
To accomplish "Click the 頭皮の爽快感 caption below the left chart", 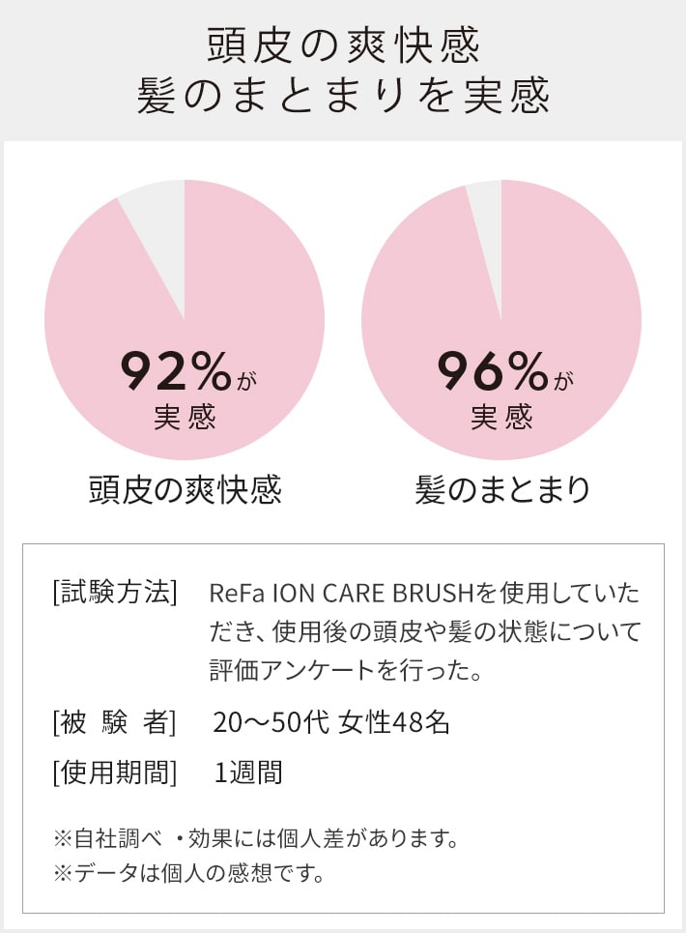I will (185, 490).
